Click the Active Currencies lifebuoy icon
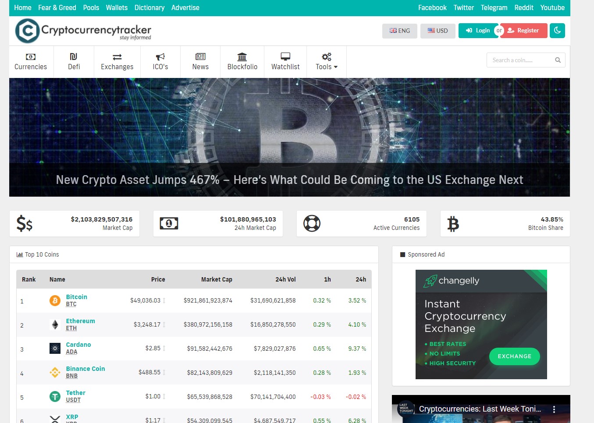Viewport: 594px width, 423px height. 312,223
